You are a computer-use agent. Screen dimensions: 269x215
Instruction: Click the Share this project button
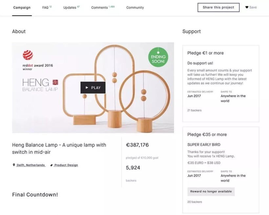tap(218, 8)
